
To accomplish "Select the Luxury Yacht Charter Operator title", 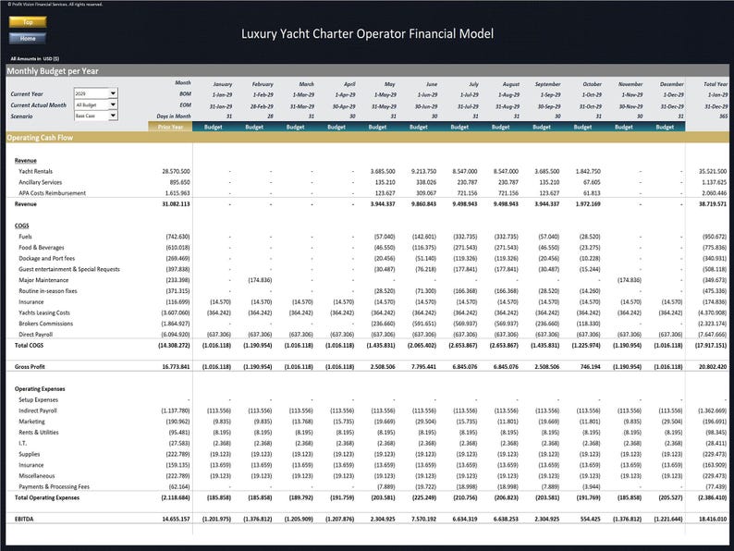I will tap(367, 33).
